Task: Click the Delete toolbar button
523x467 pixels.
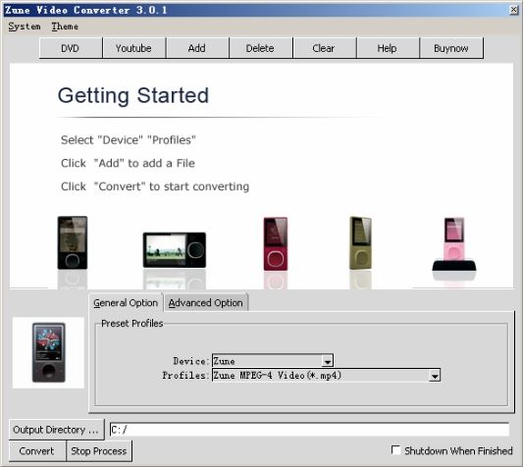Action: point(260,48)
